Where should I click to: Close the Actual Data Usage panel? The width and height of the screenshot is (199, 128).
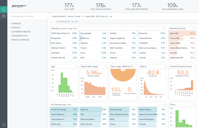[106, 67]
